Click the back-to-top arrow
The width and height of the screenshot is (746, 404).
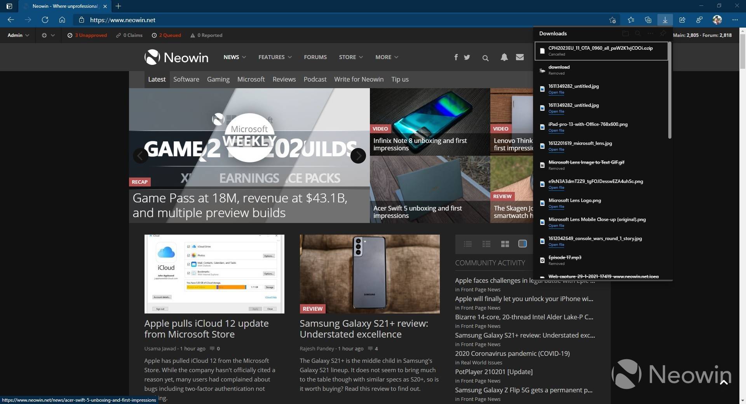723,382
